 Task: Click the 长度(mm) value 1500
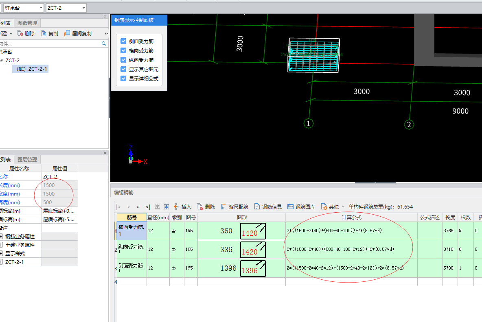click(59, 185)
